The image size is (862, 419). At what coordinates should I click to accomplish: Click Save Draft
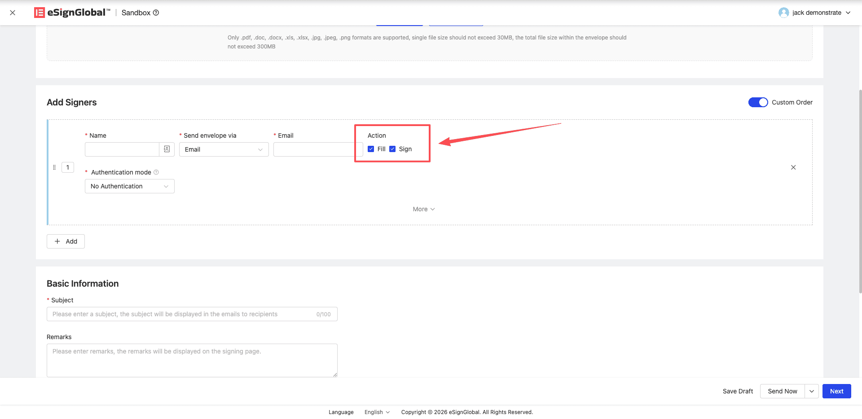click(x=738, y=391)
